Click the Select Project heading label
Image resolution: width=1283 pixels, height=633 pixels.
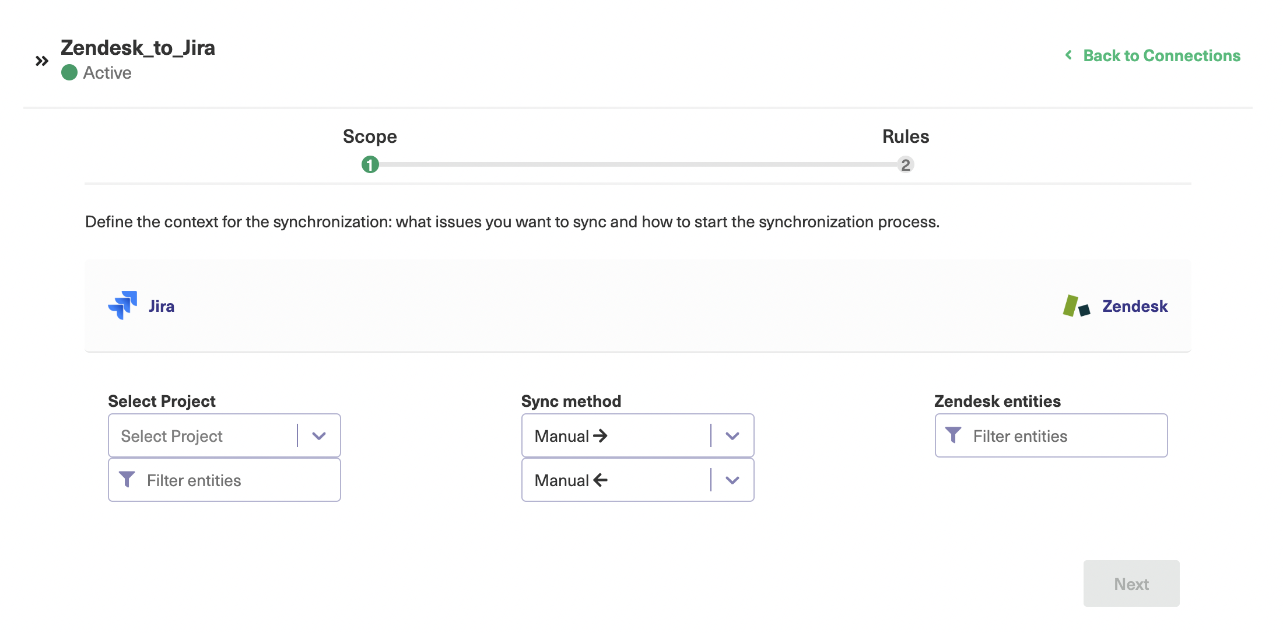point(162,401)
